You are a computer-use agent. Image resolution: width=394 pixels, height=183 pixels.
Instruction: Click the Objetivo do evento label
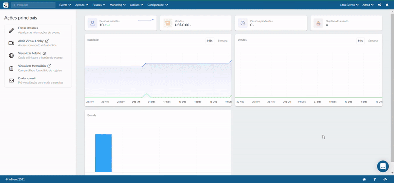click(337, 21)
